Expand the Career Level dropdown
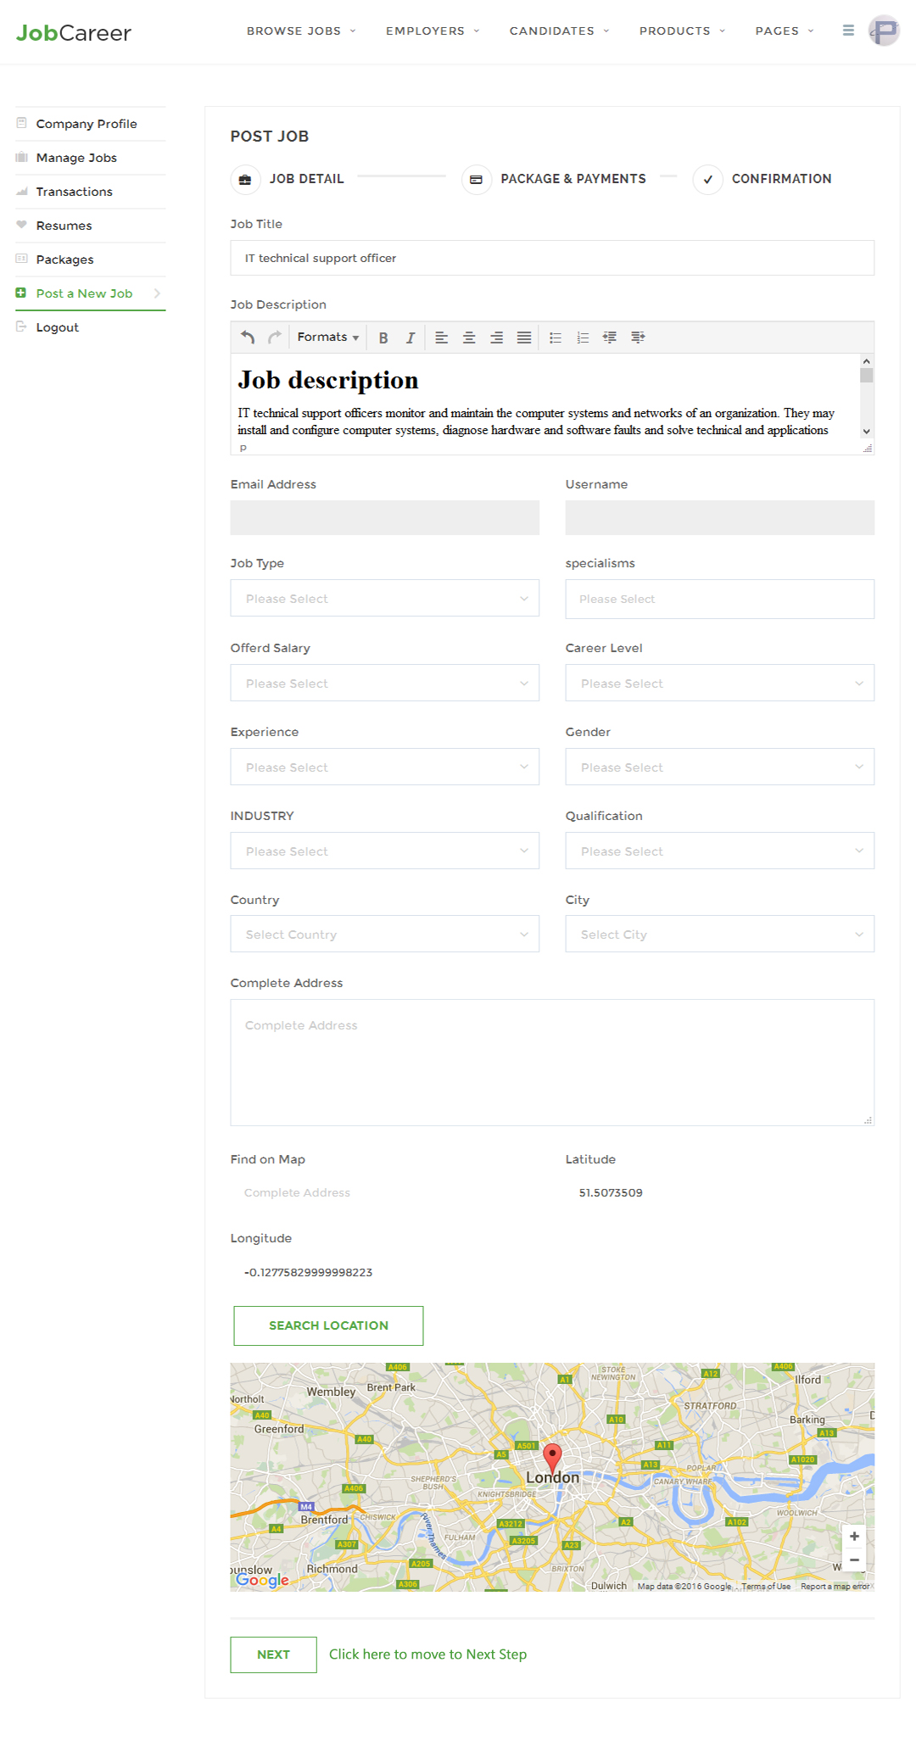 tap(719, 684)
